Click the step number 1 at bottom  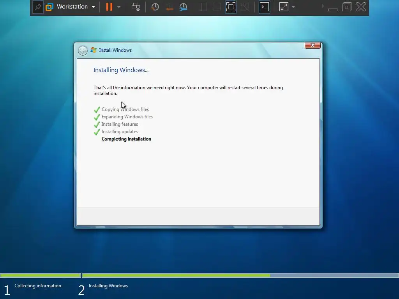(x=7, y=290)
